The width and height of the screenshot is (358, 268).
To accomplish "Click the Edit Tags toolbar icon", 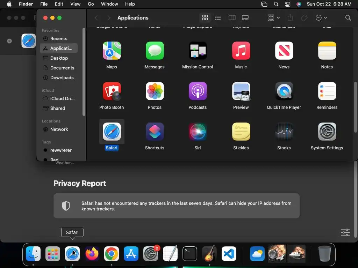I will 304,18.
